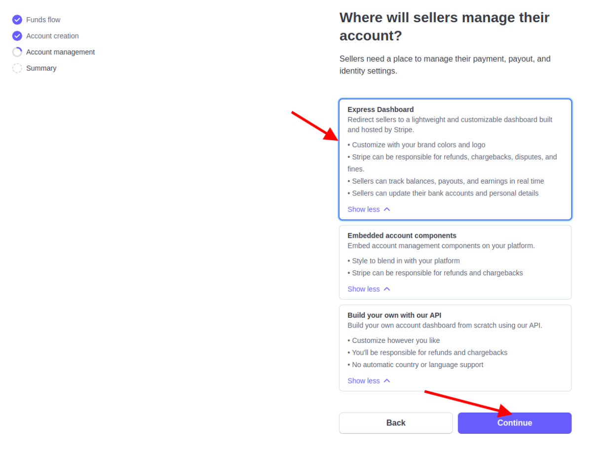
Task: Go to the Funds flow step
Action: pyautogui.click(x=43, y=20)
